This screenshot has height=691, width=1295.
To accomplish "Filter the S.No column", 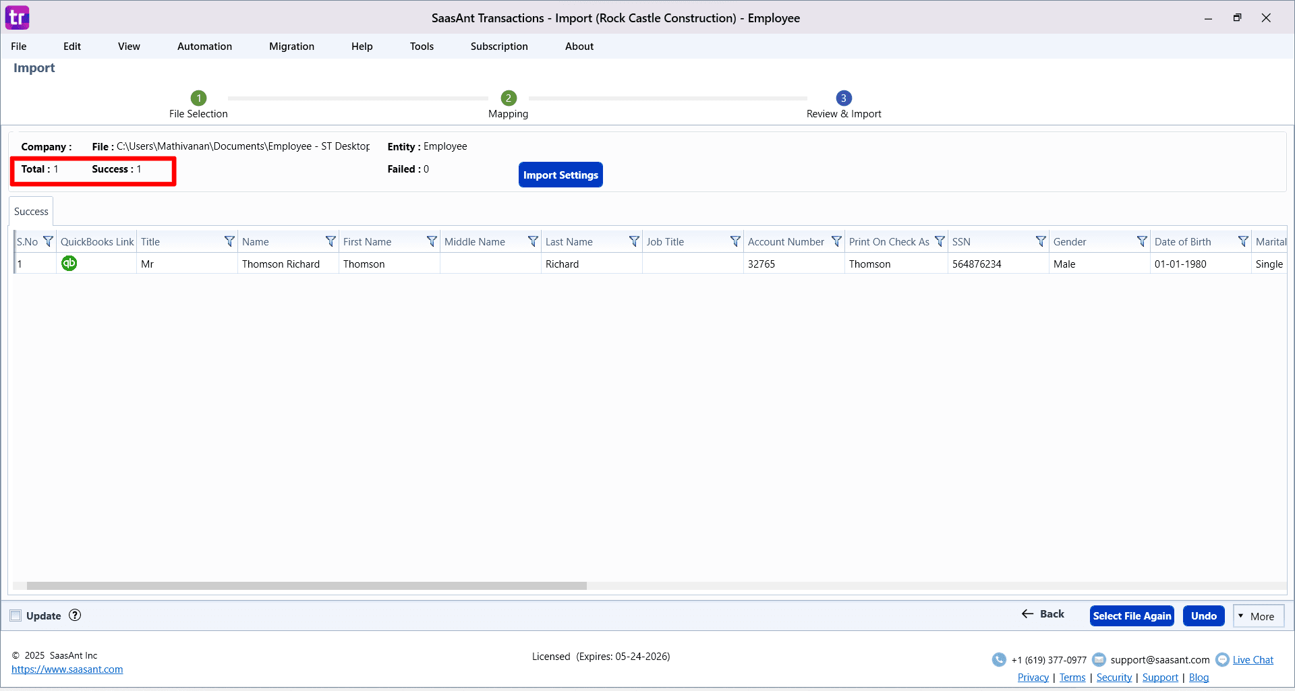I will click(x=48, y=241).
